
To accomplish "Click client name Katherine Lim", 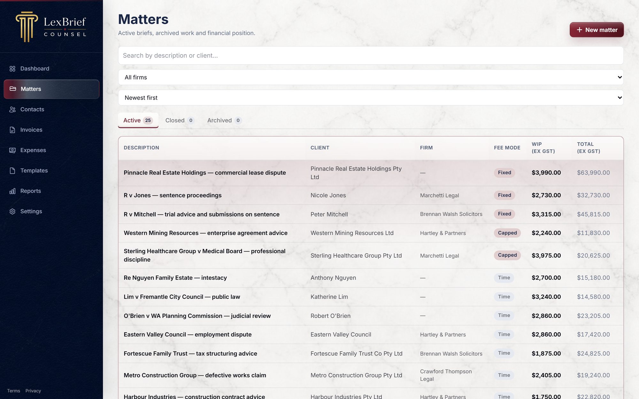I will 329,297.
